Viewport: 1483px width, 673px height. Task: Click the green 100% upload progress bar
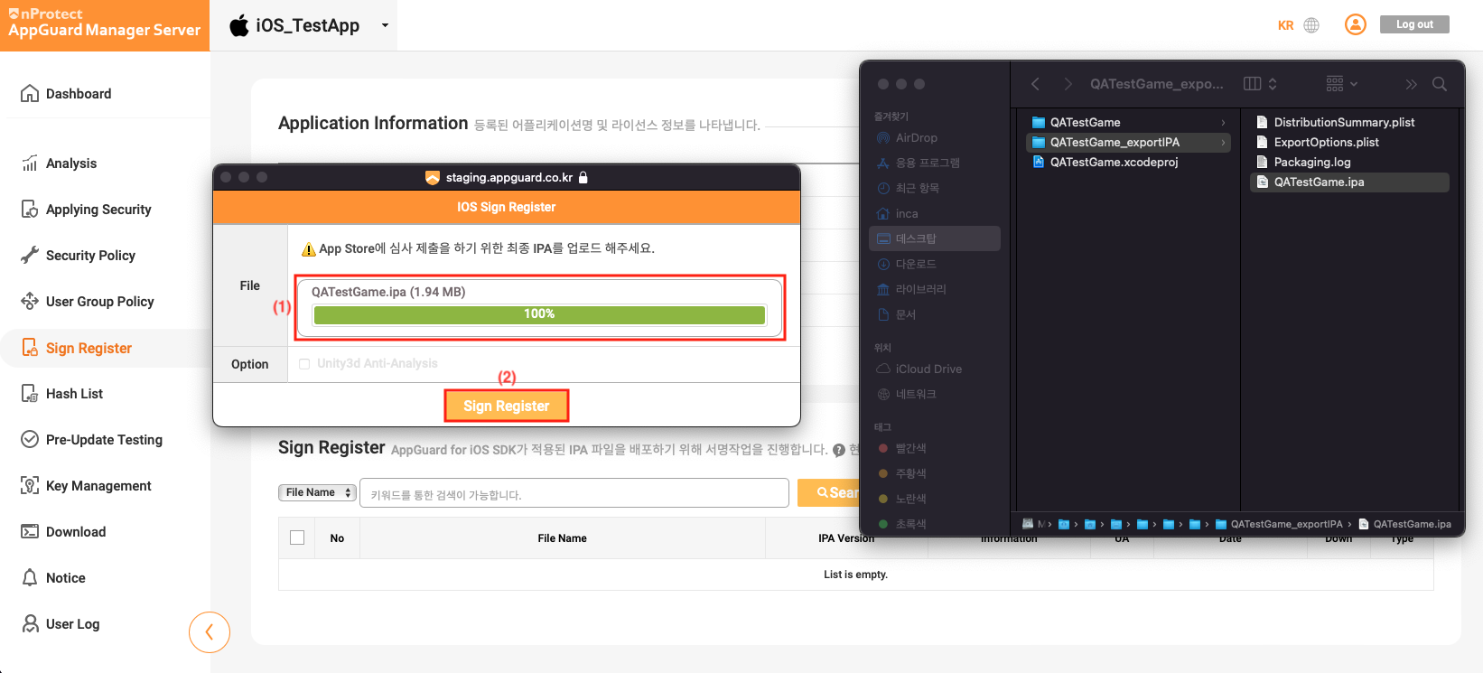click(539, 314)
